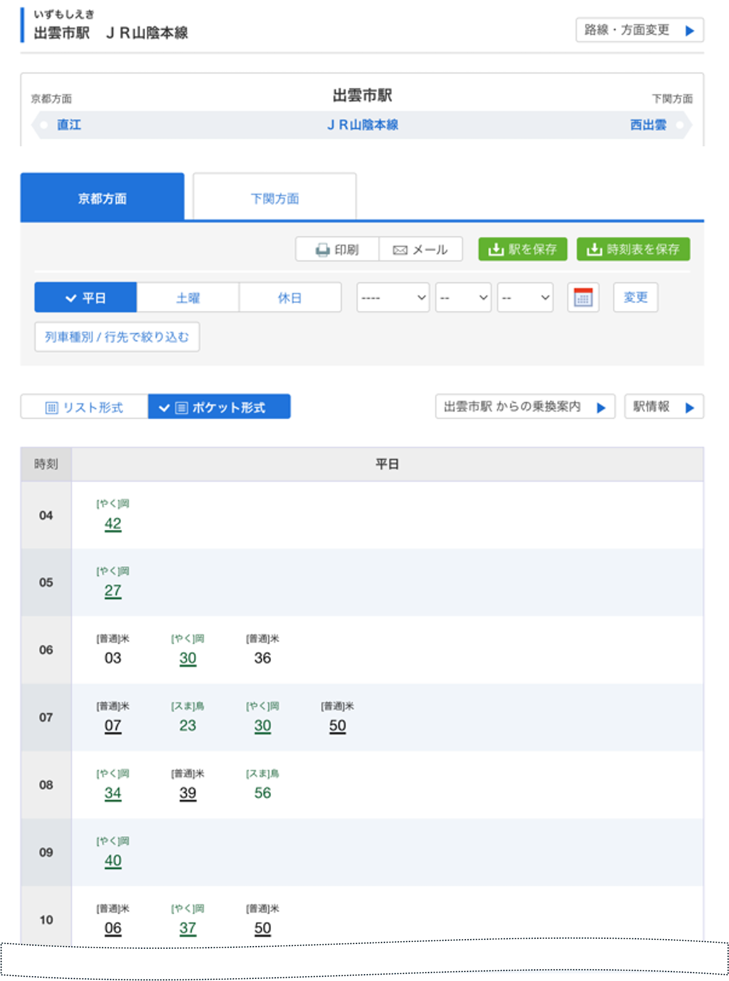Expand 列車種別 / 行先で絞り込む filter
Image resolution: width=729 pixels, height=981 pixels.
point(117,337)
